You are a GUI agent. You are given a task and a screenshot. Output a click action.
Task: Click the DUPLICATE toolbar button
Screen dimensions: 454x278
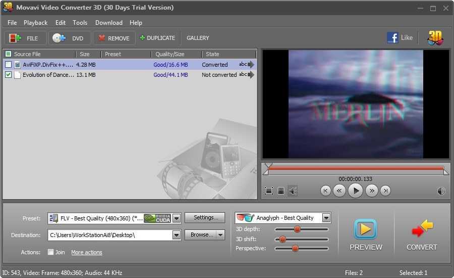[157, 38]
